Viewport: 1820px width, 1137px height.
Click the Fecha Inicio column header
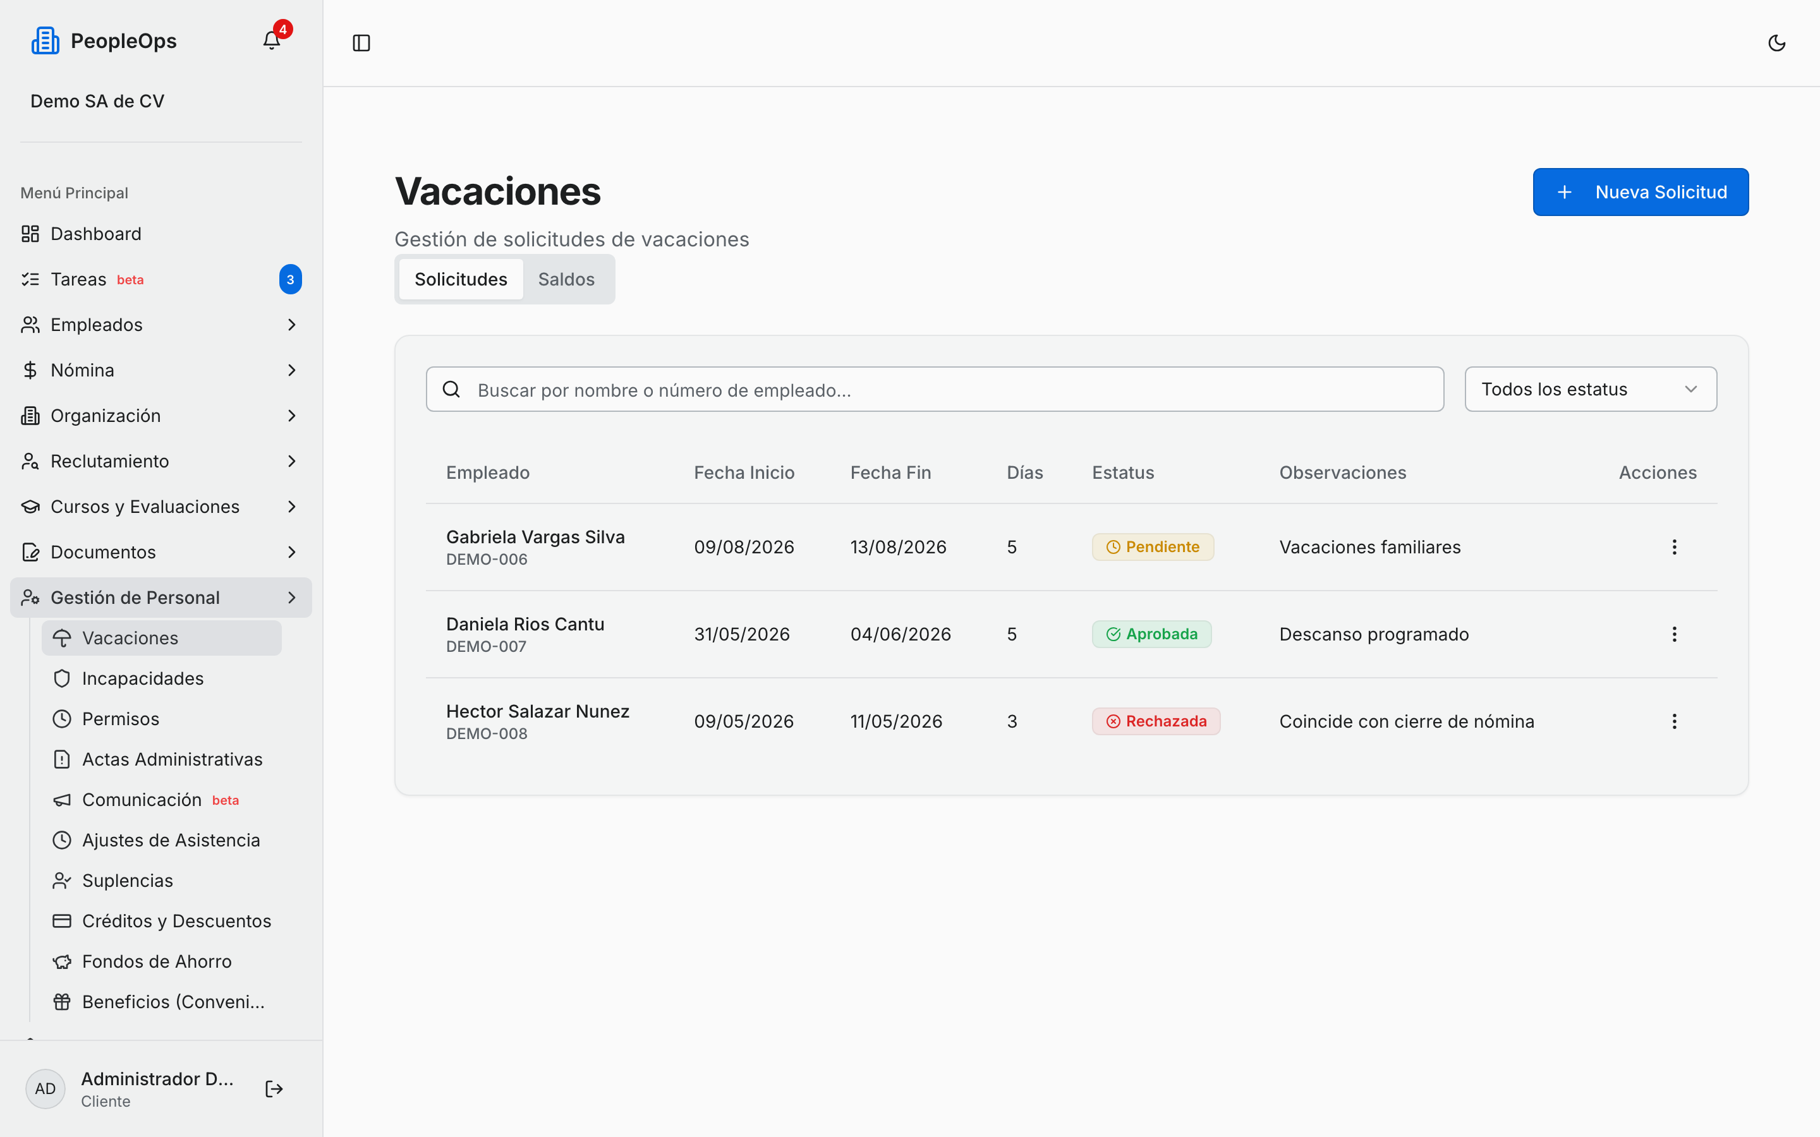point(744,473)
